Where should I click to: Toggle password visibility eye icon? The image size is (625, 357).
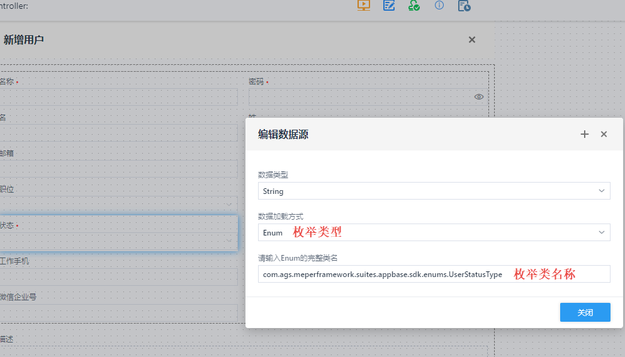[479, 97]
